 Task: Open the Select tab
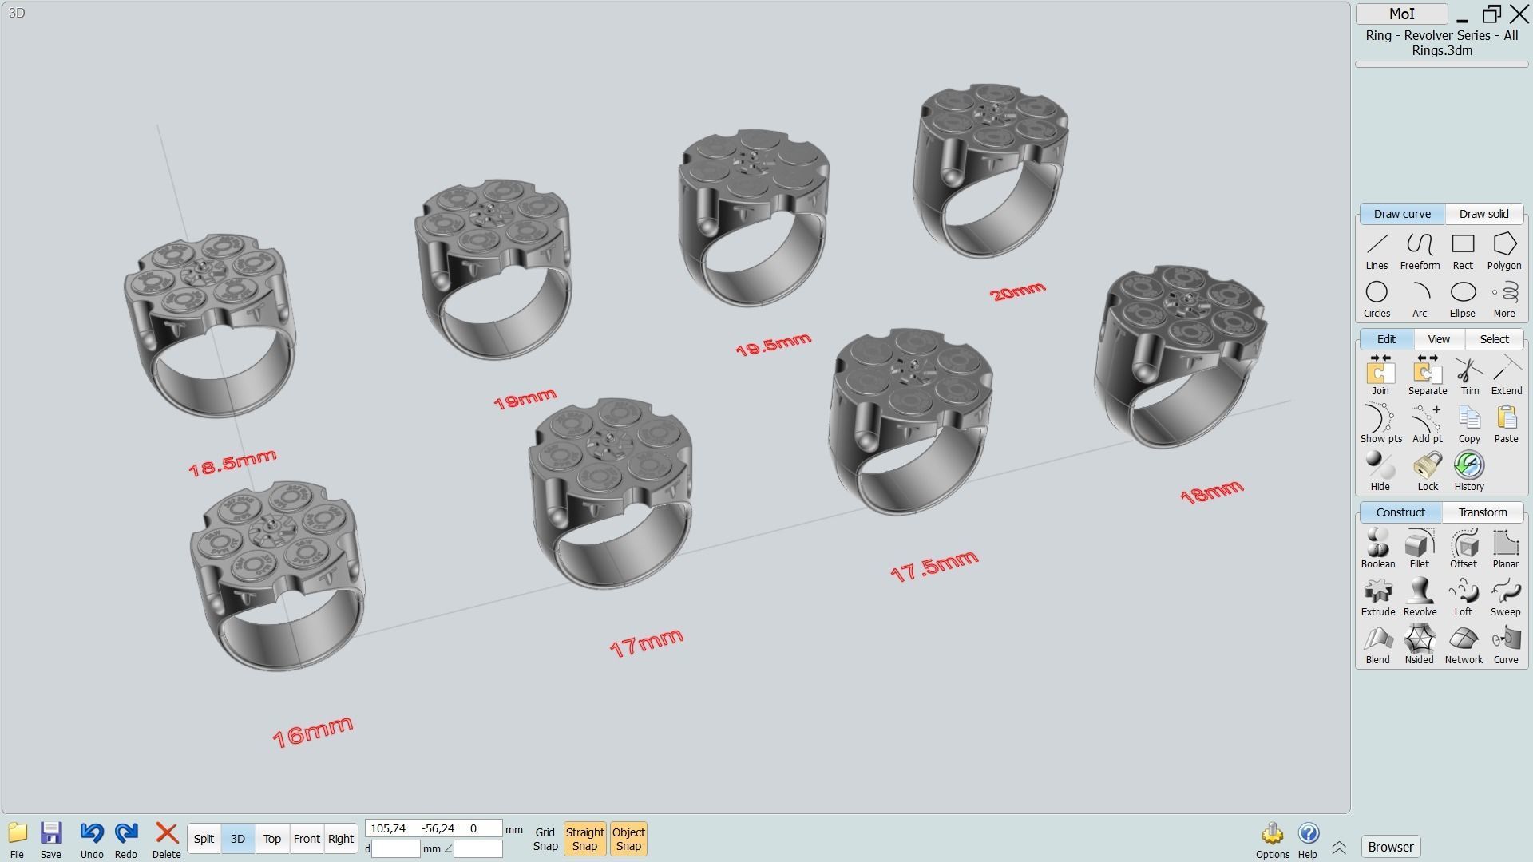click(x=1494, y=339)
